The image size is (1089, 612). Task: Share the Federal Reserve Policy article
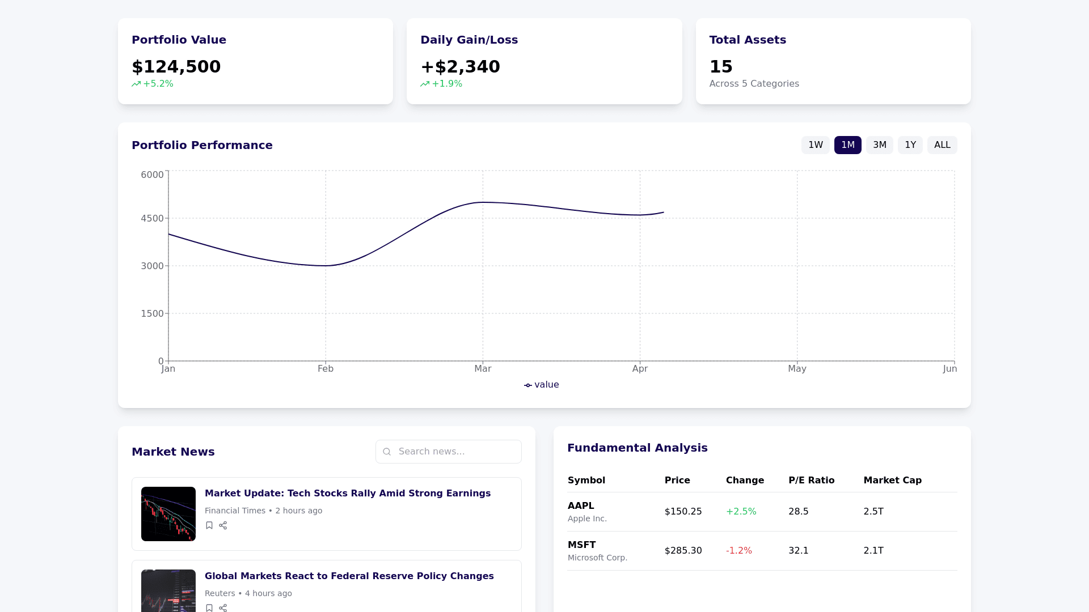(223, 607)
